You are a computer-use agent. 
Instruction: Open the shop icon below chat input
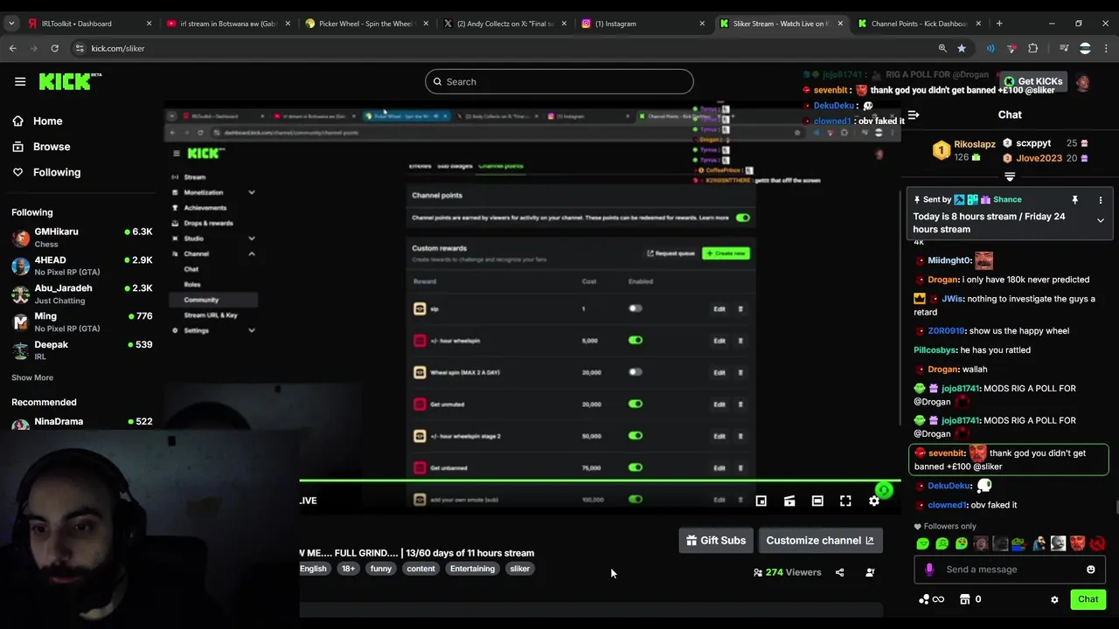click(x=965, y=599)
